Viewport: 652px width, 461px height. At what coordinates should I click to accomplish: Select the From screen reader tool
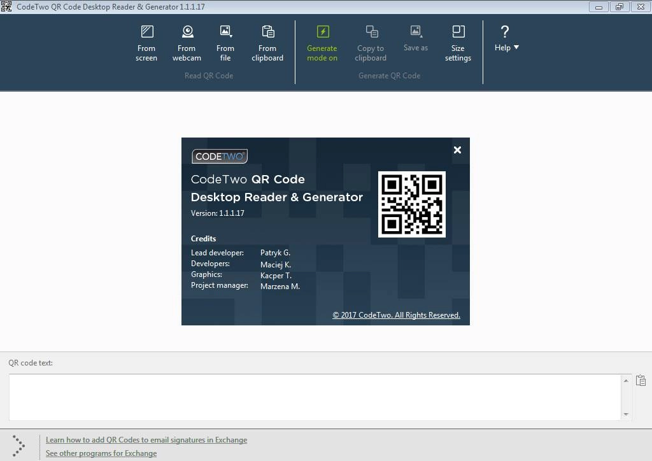pyautogui.click(x=146, y=43)
